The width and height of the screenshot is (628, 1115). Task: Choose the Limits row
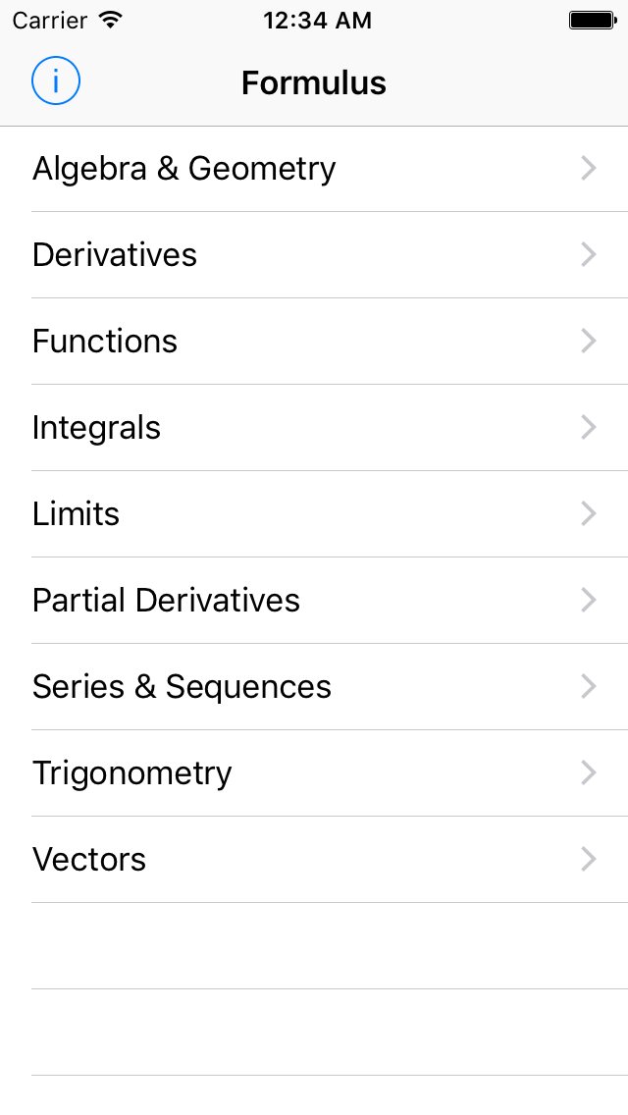pos(76,514)
